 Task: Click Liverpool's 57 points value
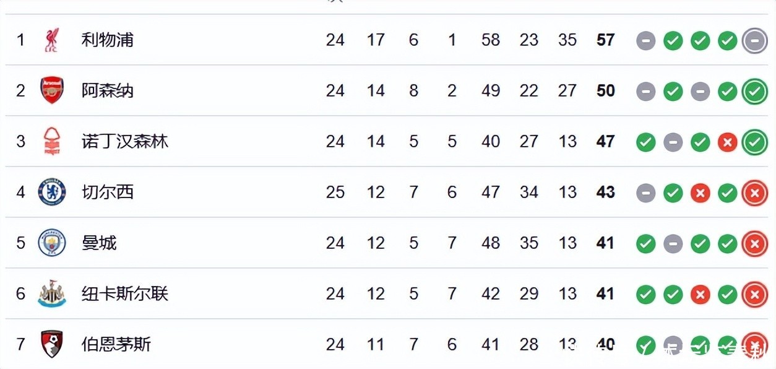tap(605, 40)
